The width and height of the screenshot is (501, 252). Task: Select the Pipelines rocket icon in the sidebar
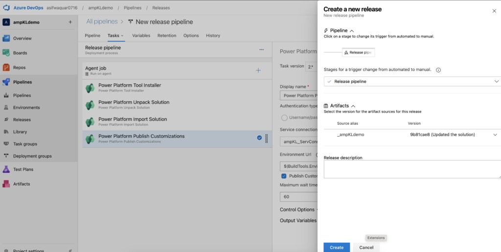[x=6, y=82]
